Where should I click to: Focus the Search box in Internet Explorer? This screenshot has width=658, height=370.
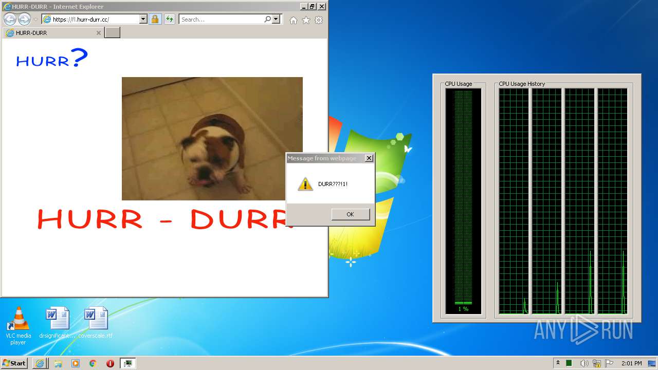(x=221, y=19)
